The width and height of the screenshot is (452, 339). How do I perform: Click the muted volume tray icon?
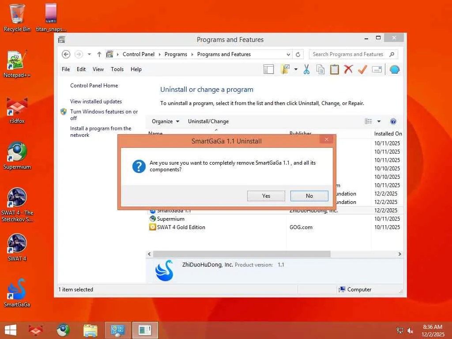410,331
